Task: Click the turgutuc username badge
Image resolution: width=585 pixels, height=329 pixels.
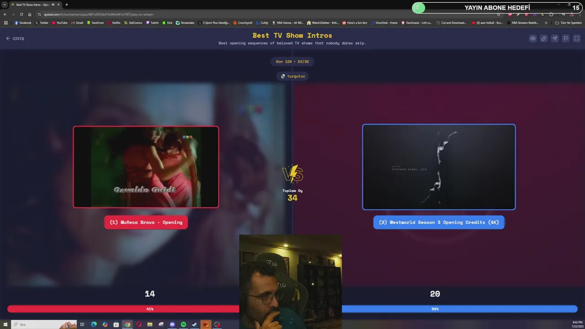Action: (x=292, y=76)
